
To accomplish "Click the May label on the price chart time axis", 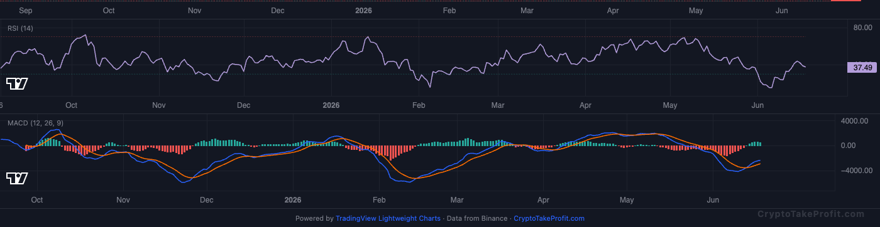I will [x=696, y=11].
